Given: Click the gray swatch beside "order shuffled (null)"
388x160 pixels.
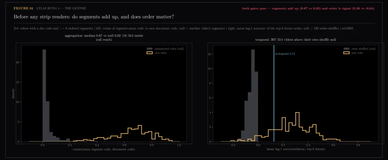Looking at the screenshot, I should (x=346, y=49).
